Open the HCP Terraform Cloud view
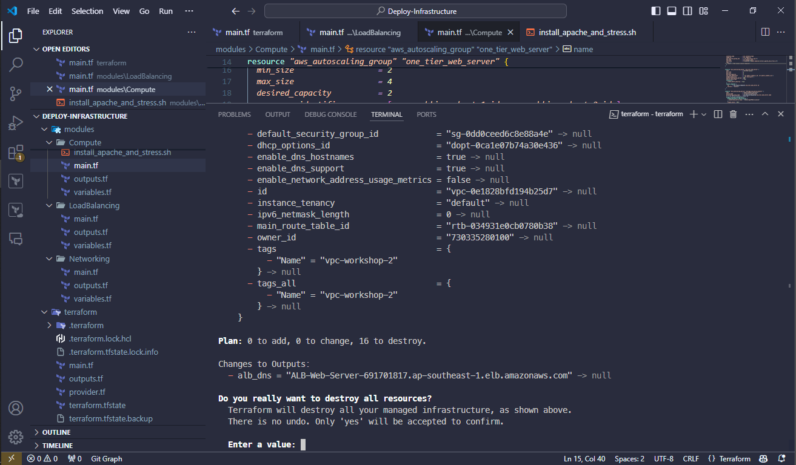This screenshot has width=796, height=465. point(16,210)
